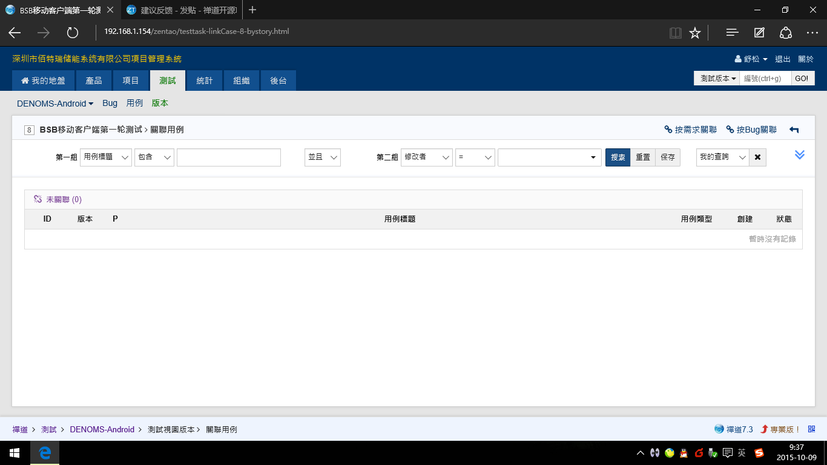Go back to the previous browser page
Viewport: 827px width, 465px height.
pos(15,33)
